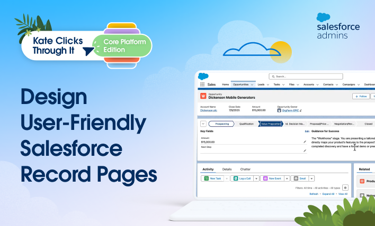Open the OrgFarm EPIC owner link
375x226 pixels.
pyautogui.click(x=290, y=110)
